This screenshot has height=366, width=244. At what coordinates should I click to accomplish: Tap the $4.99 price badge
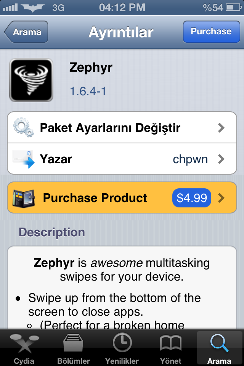coord(192,198)
